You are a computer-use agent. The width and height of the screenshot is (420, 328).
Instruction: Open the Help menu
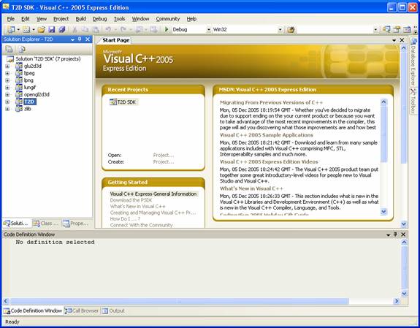click(x=191, y=19)
